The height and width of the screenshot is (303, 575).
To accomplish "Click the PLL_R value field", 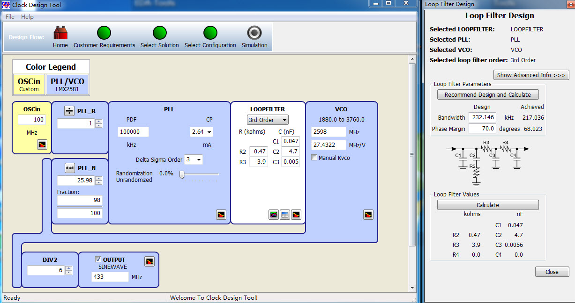I will [76, 123].
